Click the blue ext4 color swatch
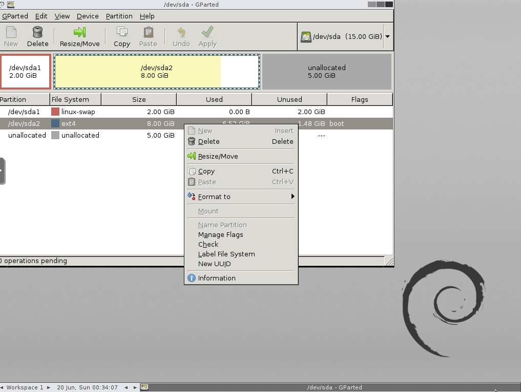 click(55, 123)
